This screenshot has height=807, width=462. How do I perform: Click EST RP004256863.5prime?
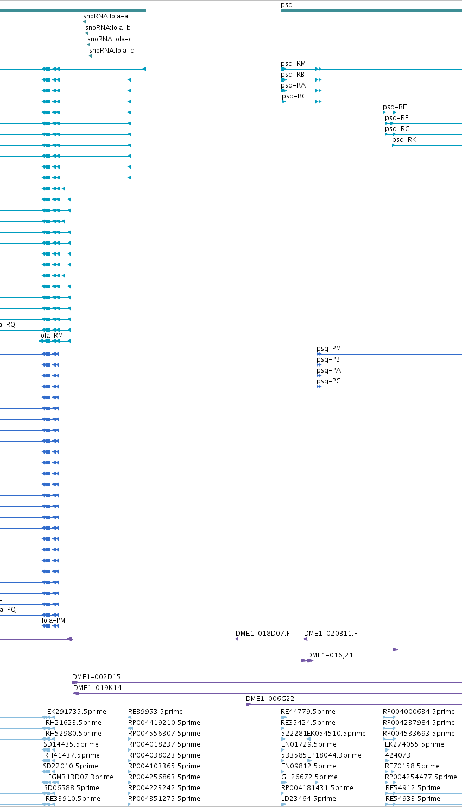[x=164, y=777]
